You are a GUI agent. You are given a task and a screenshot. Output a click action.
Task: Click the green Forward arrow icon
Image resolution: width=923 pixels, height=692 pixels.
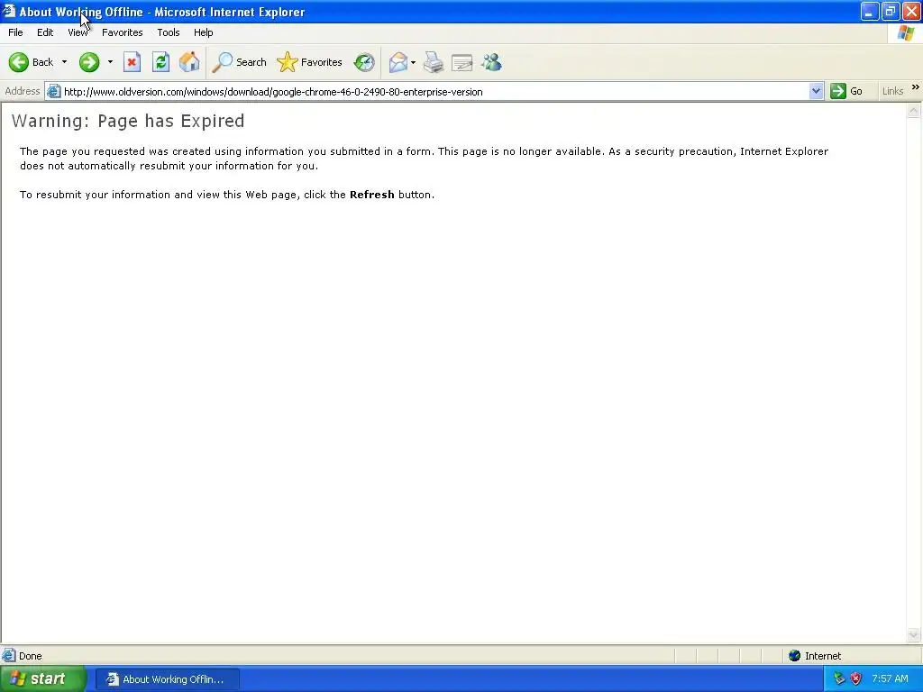[x=89, y=62]
